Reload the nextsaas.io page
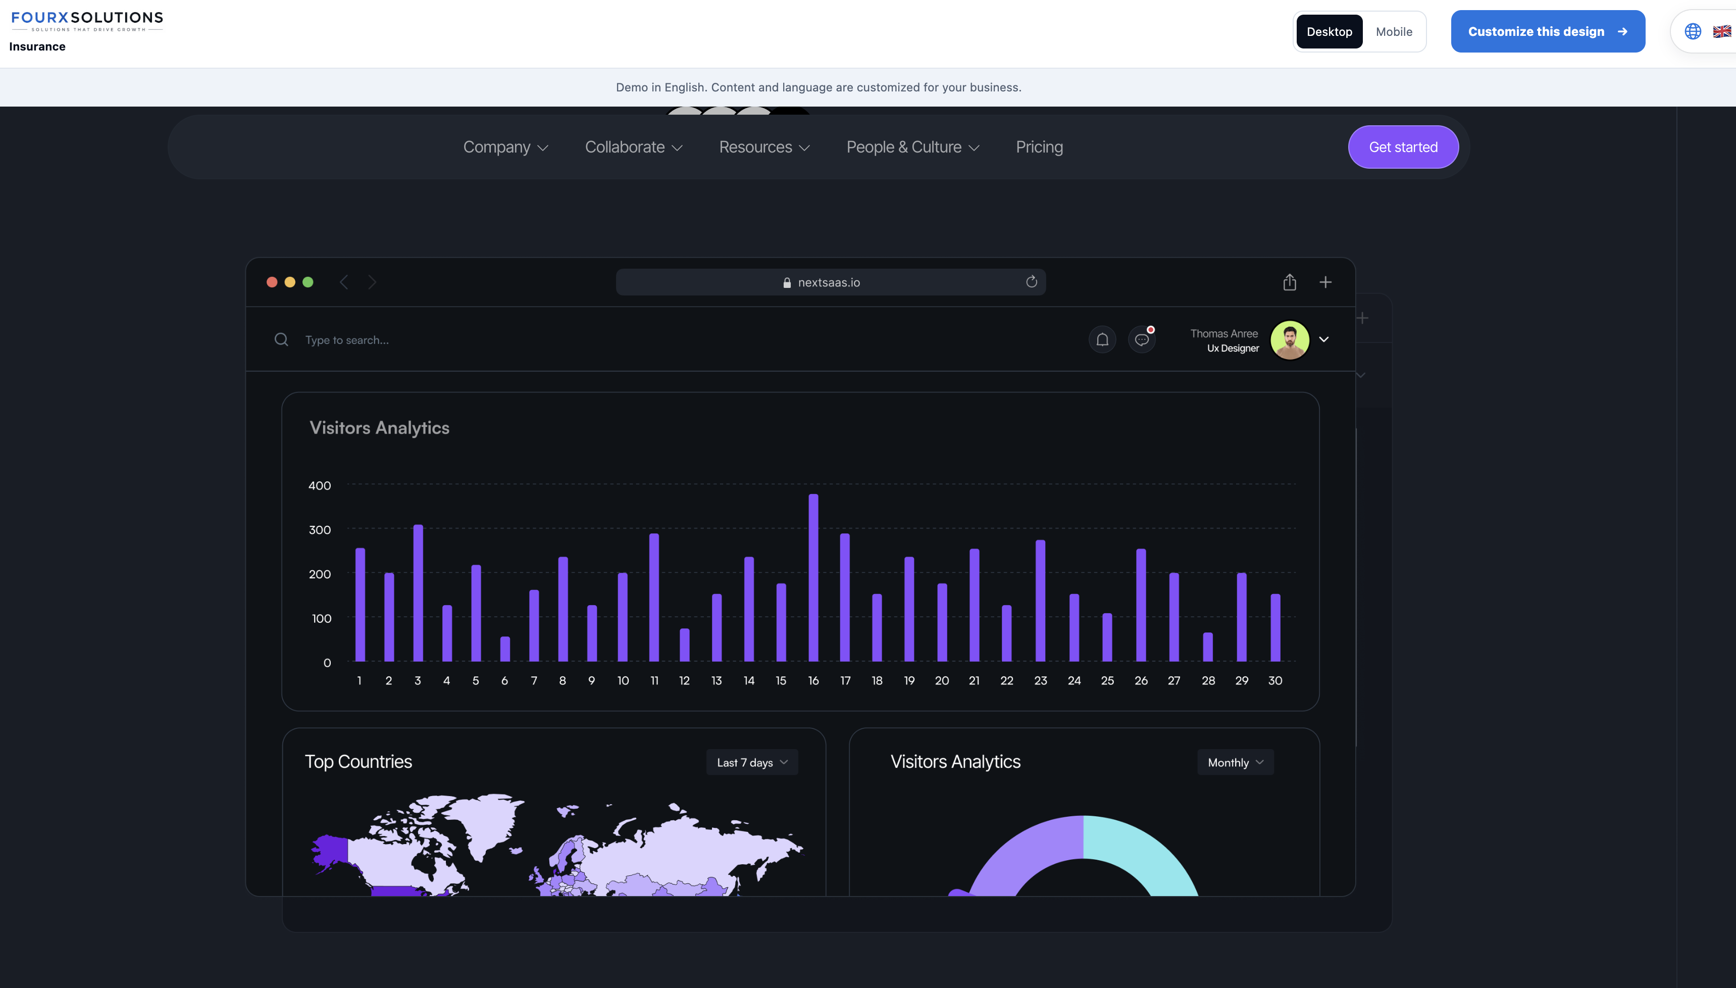Viewport: 1736px width, 988px height. coord(1032,282)
